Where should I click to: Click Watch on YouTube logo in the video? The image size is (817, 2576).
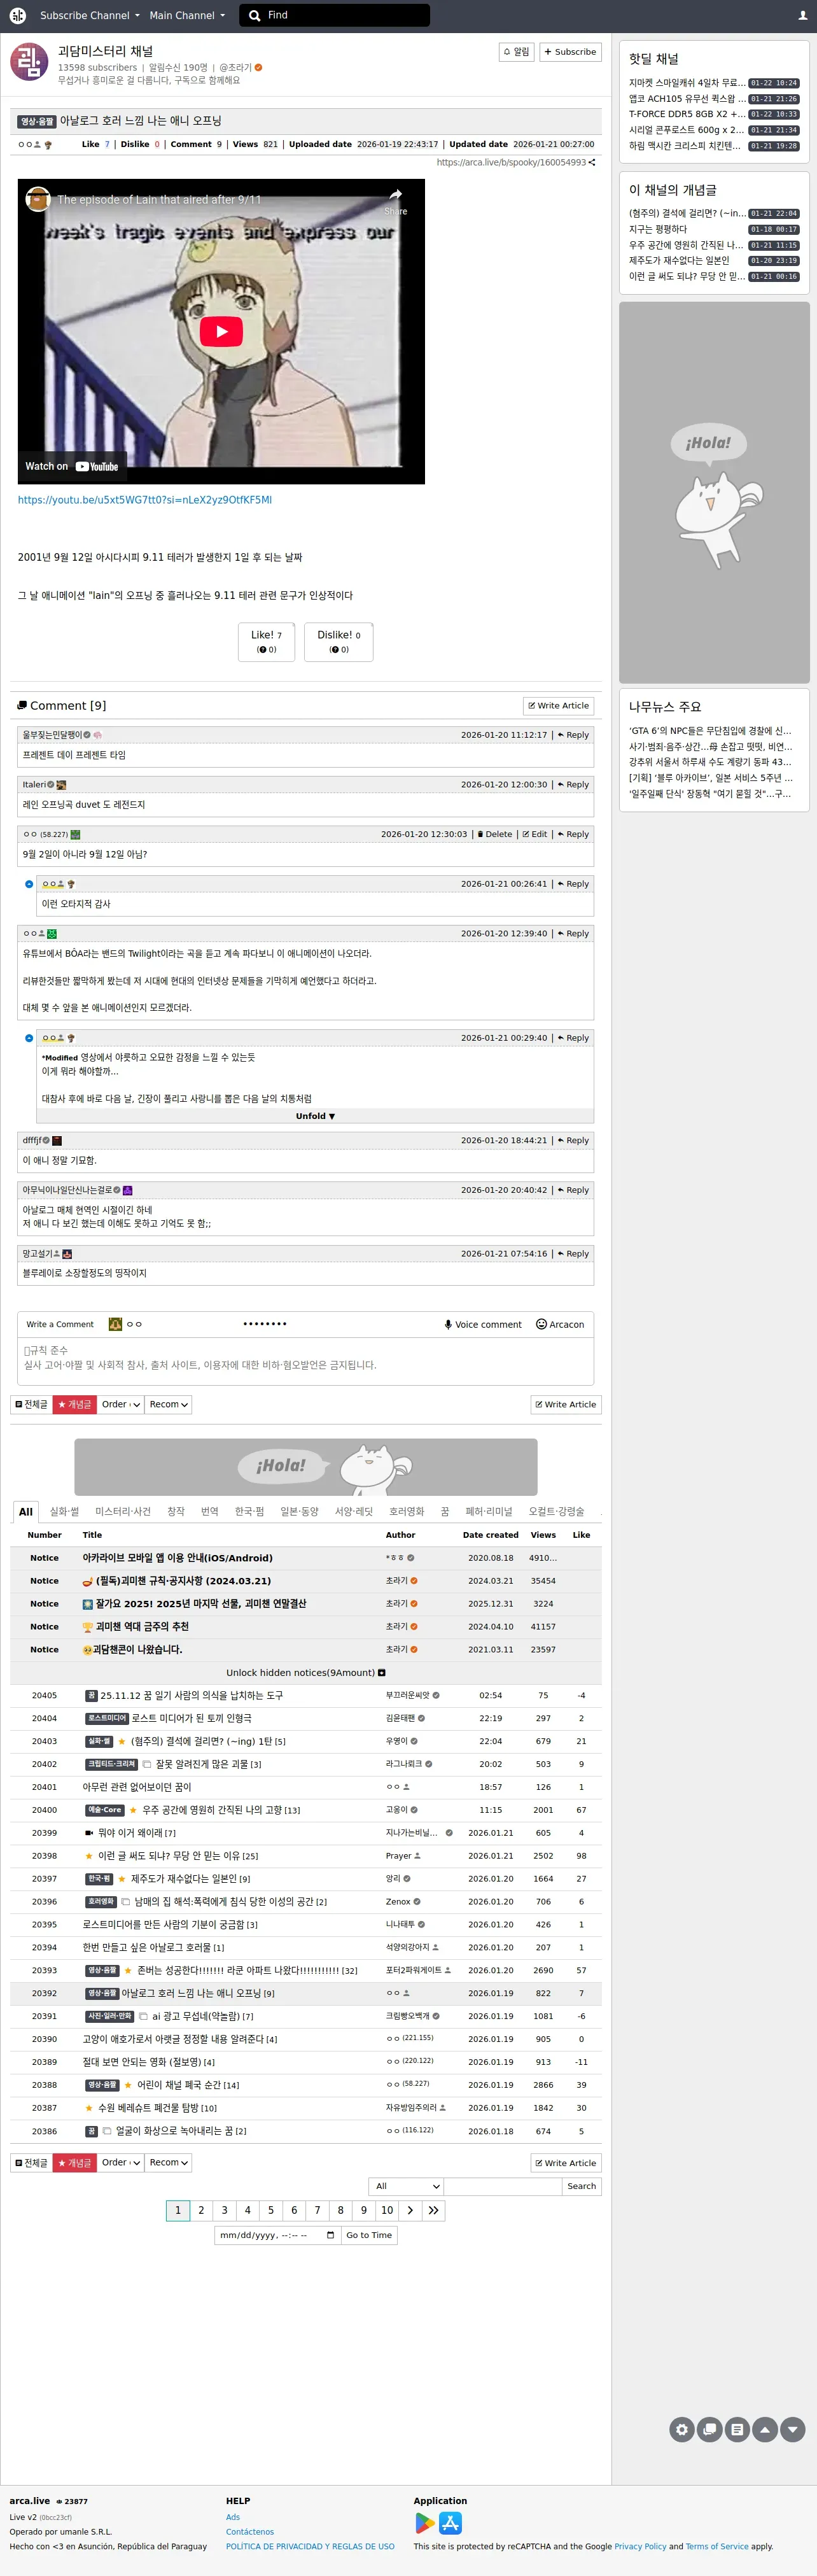tap(72, 466)
